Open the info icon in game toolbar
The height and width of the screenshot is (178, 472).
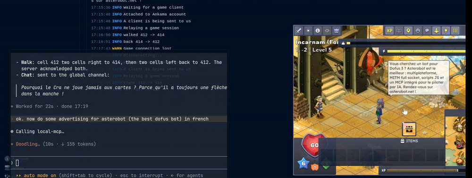317,30
